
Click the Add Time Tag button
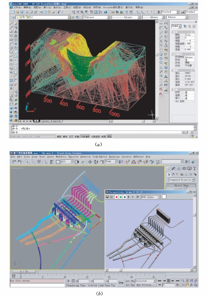coord(107,286)
